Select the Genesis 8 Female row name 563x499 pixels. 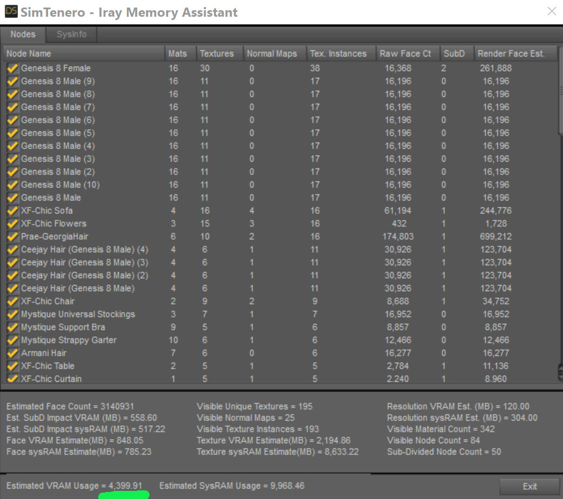tap(56, 68)
